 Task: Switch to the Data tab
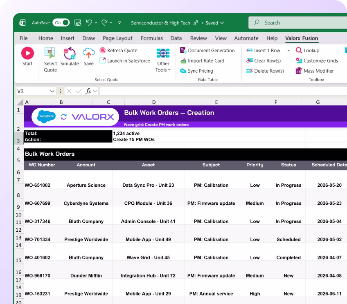pyautogui.click(x=176, y=38)
